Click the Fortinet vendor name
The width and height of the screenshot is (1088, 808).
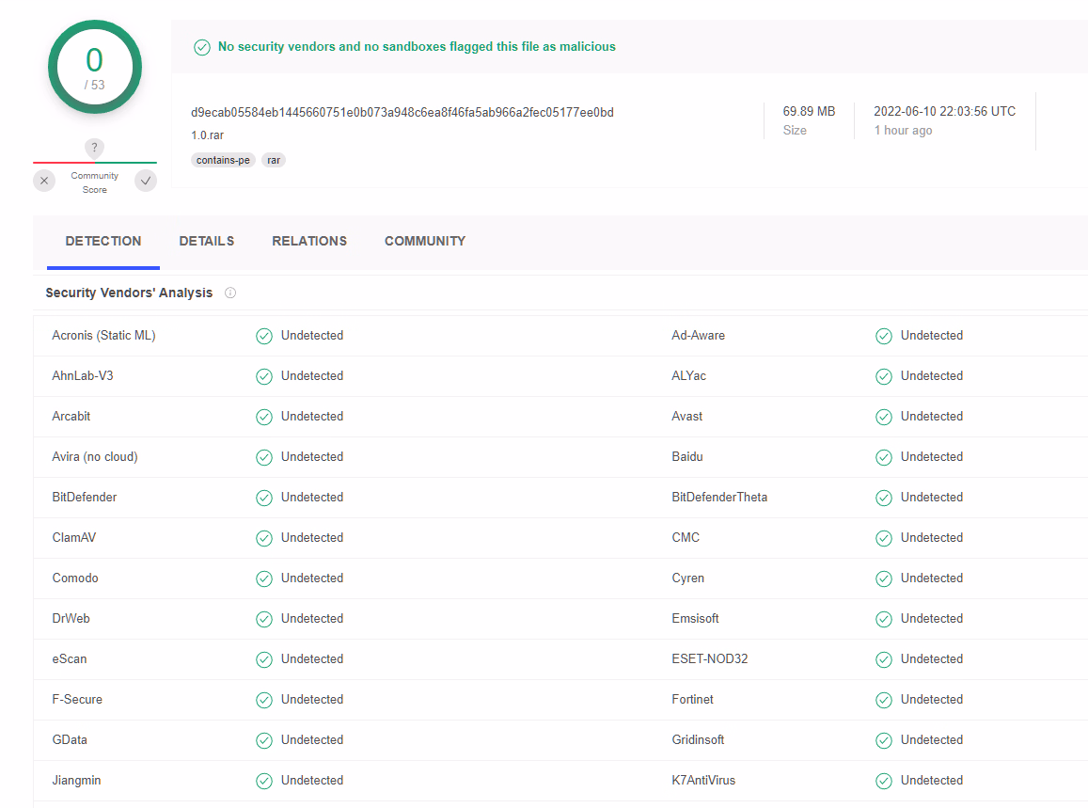pyautogui.click(x=692, y=699)
